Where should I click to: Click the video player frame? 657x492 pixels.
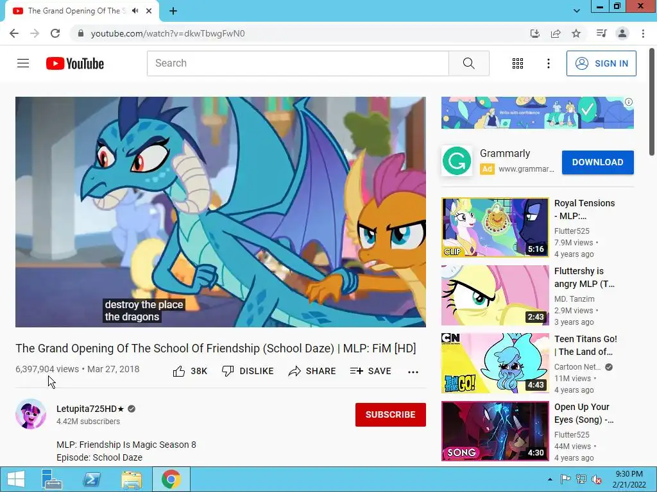coord(221,212)
